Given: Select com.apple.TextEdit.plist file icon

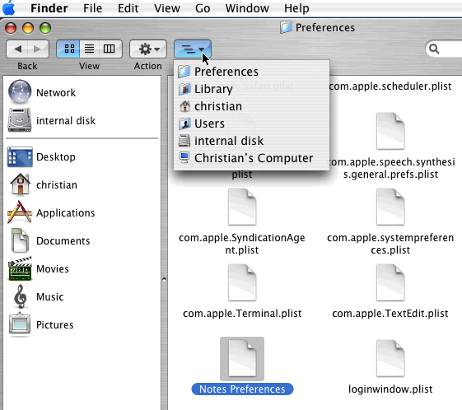Looking at the screenshot, I should click(x=390, y=282).
